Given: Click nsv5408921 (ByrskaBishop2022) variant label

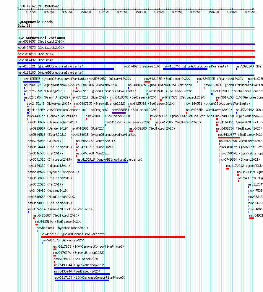Looking at the screenshot, I should 50,85.
